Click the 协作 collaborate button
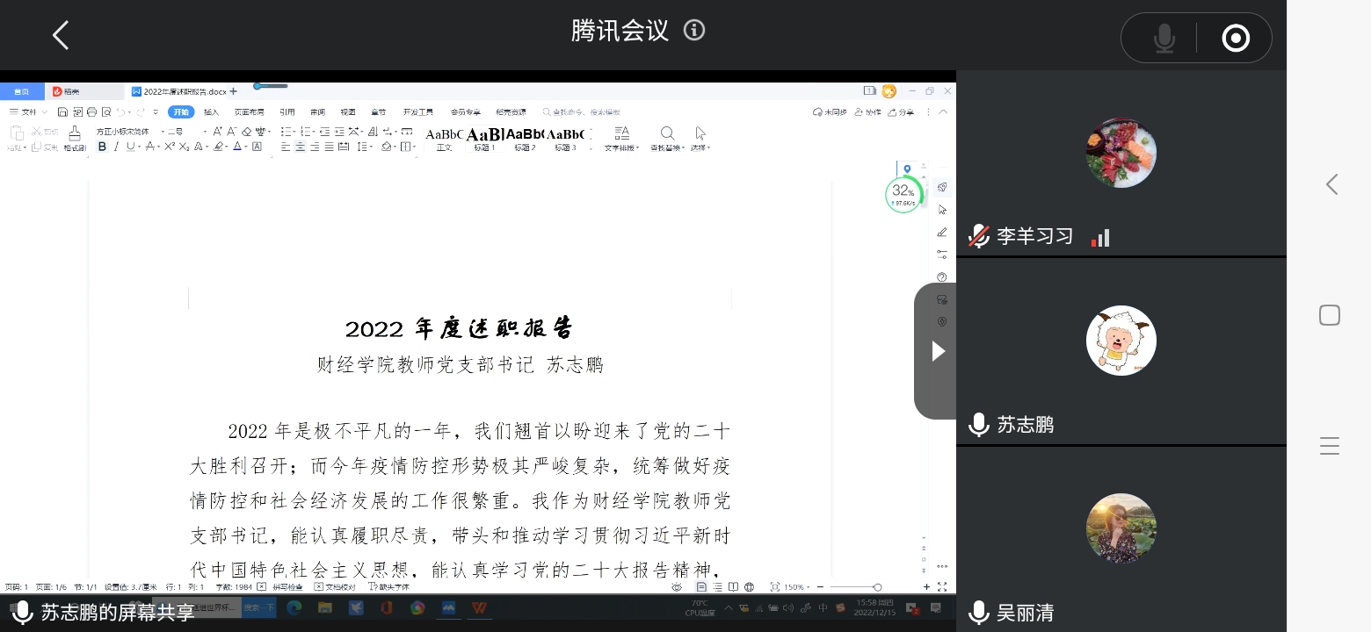This screenshot has height=632, width=1371. [867, 112]
